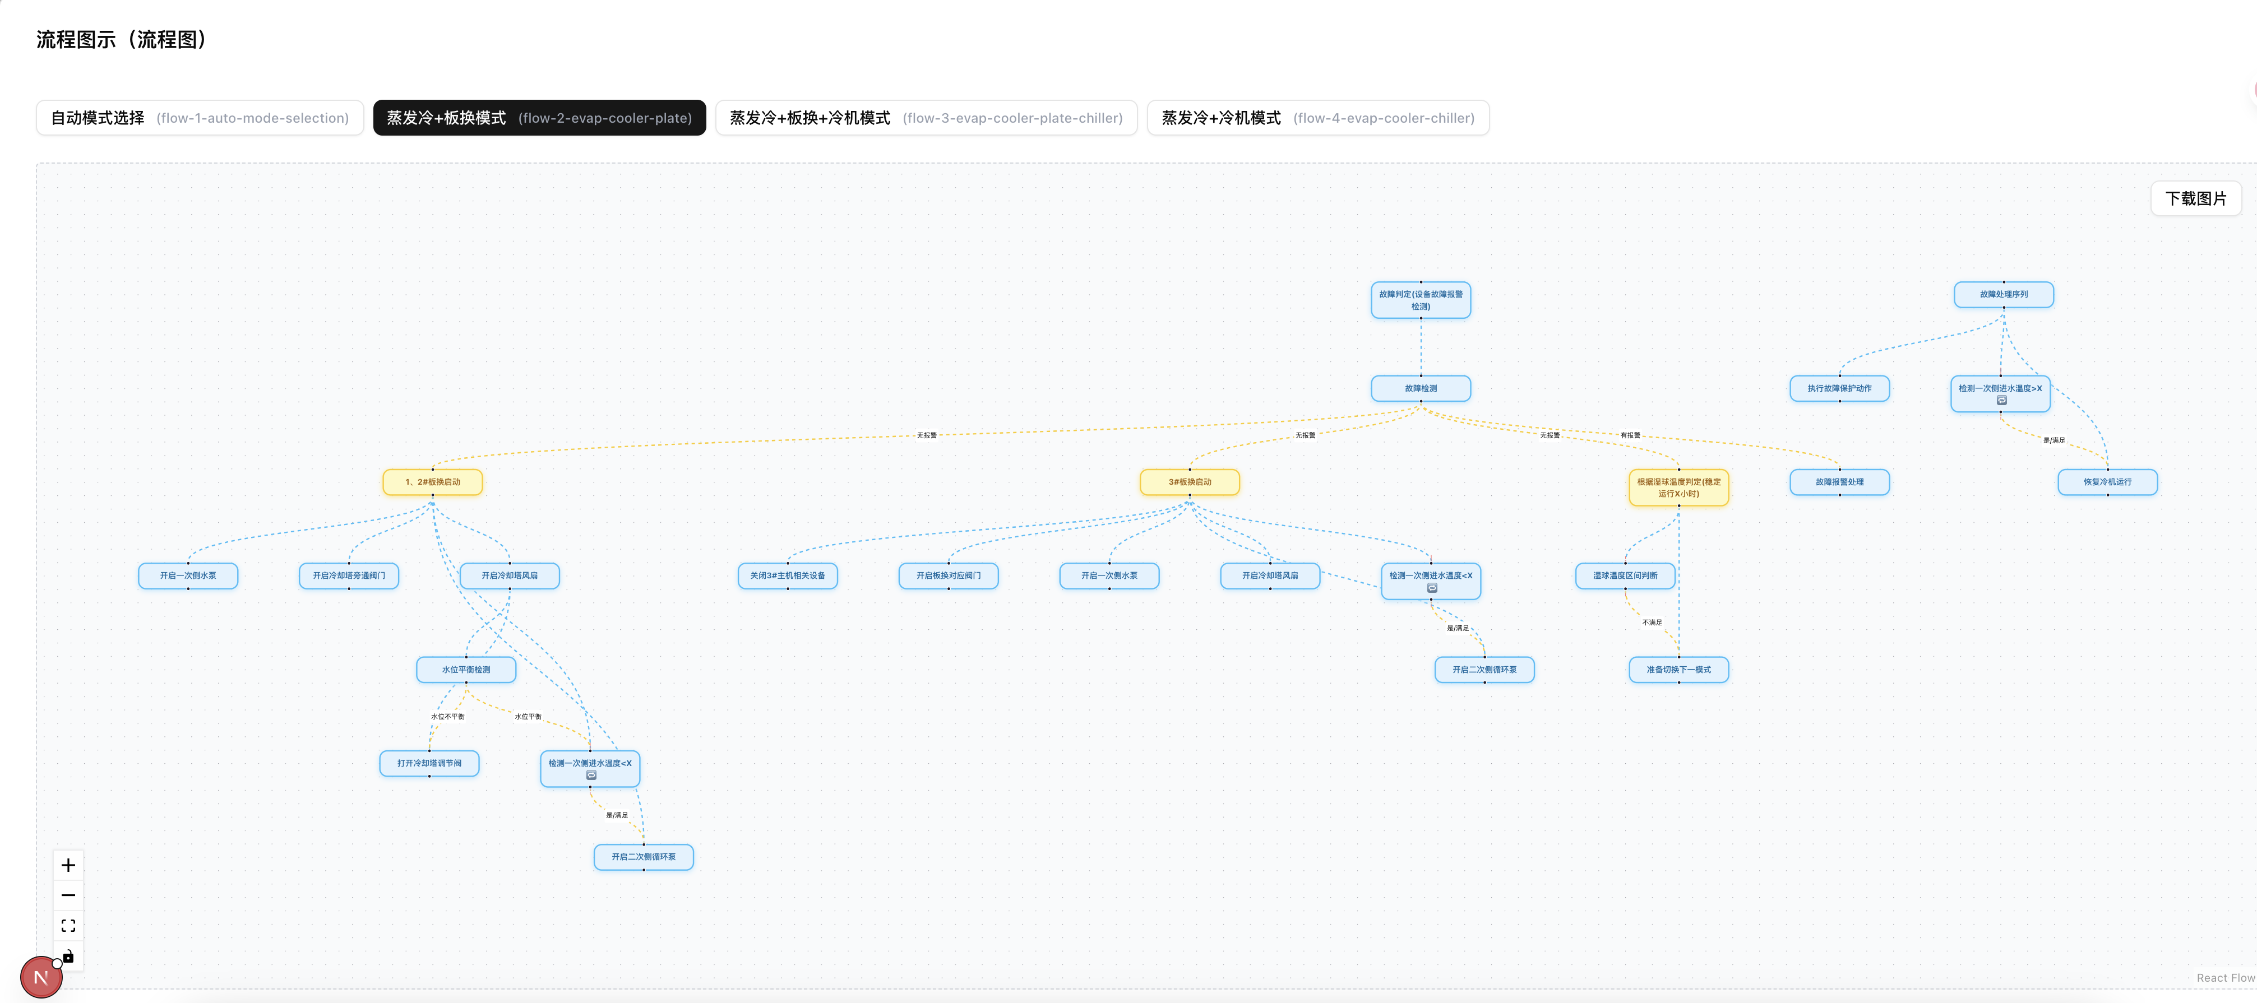Select 蒸发冷+板换+冷机模式 tab
The image size is (2257, 1003).
pyautogui.click(x=925, y=118)
